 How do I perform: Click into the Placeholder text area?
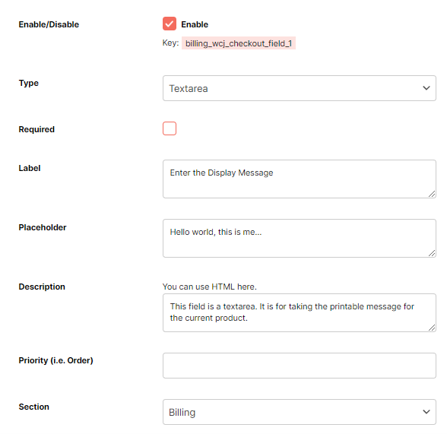300,238
